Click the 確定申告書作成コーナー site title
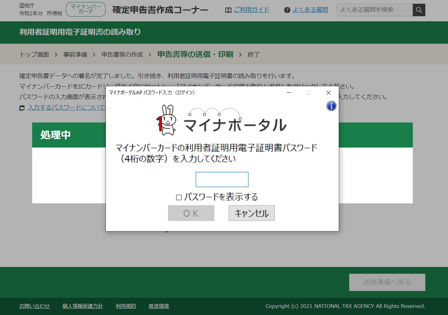 [x=160, y=10]
